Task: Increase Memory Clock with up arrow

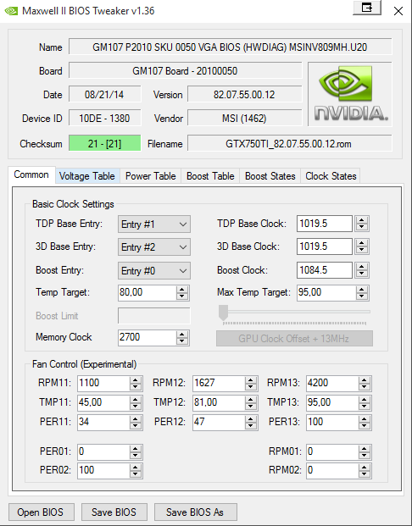Action: tap(182, 334)
